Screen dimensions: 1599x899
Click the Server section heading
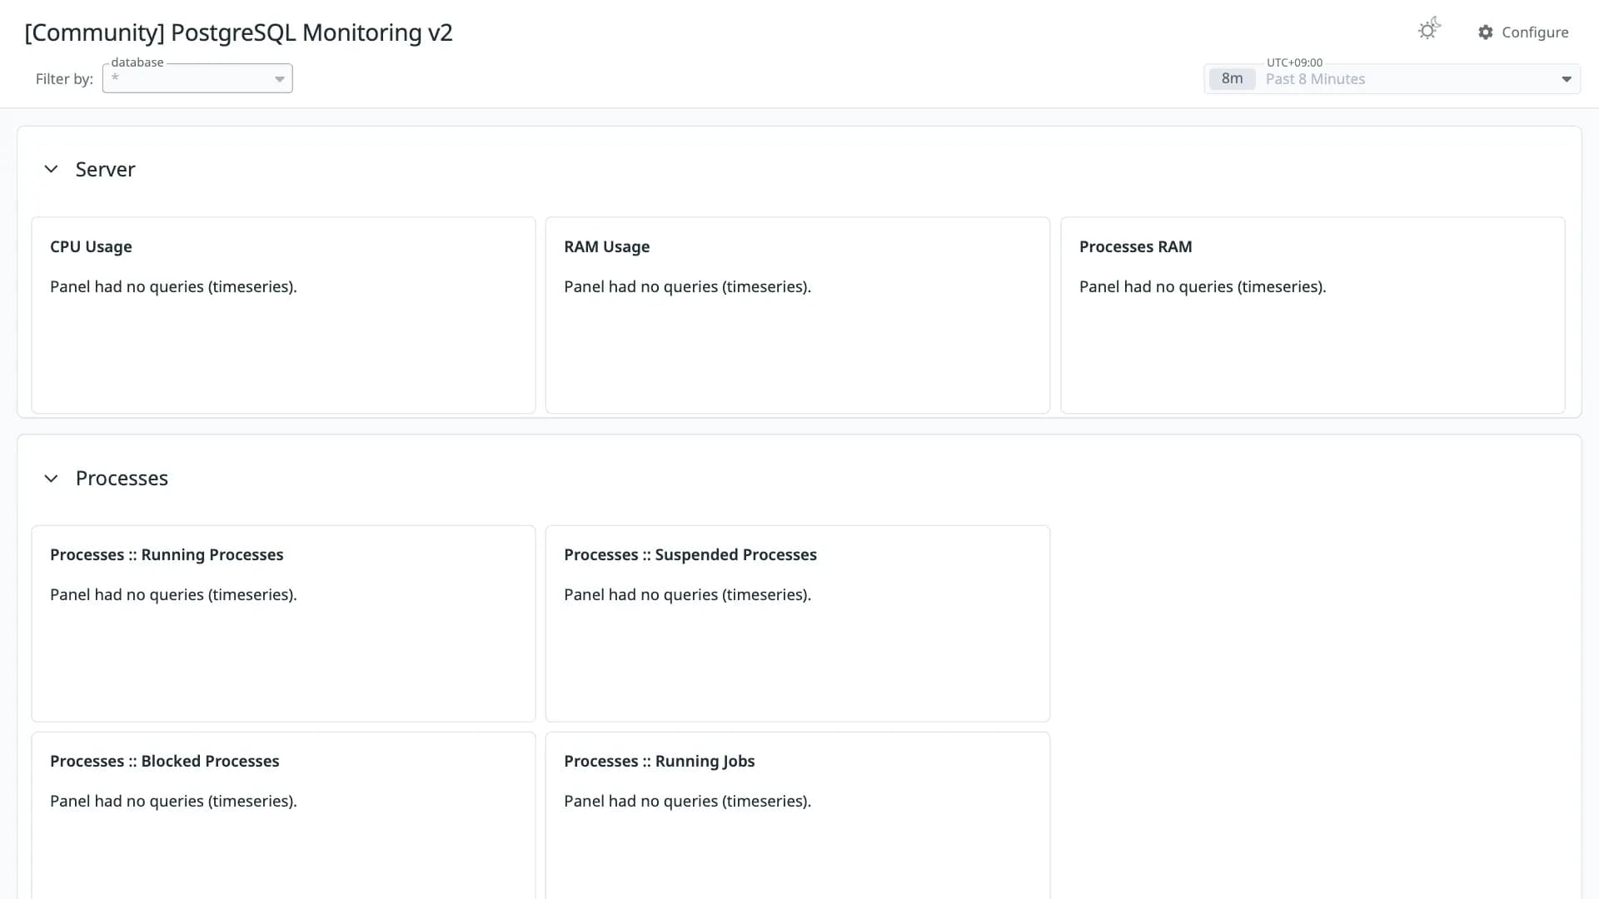coord(105,169)
